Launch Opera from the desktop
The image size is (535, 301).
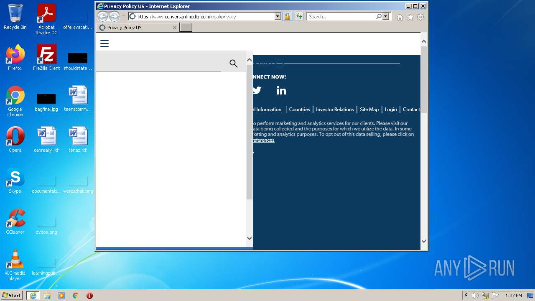click(x=15, y=140)
